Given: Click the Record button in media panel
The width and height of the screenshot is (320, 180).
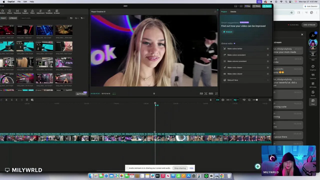Looking at the screenshot, I should click(x=13, y=18).
